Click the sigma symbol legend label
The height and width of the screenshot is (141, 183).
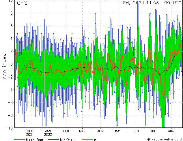[x=95, y=140]
